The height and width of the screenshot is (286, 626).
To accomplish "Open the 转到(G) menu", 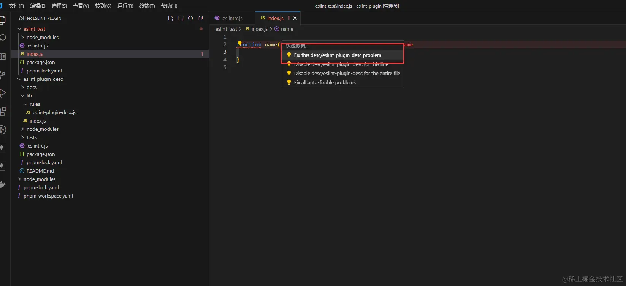I will pos(103,6).
